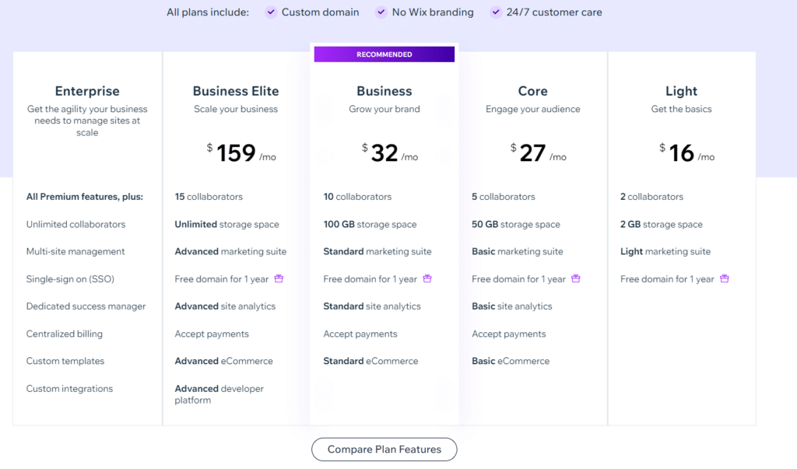Click the No Wix branding checkmark icon
Screen dimensions: 797x469
[x=381, y=12]
